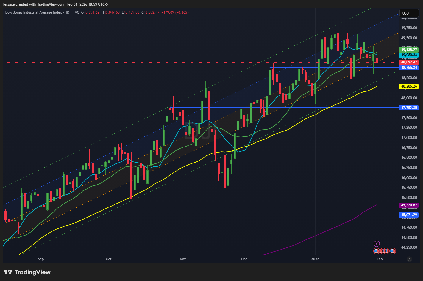Click the blue 47,752.35 horizontal line label
The image size is (423, 281).
[x=409, y=108]
